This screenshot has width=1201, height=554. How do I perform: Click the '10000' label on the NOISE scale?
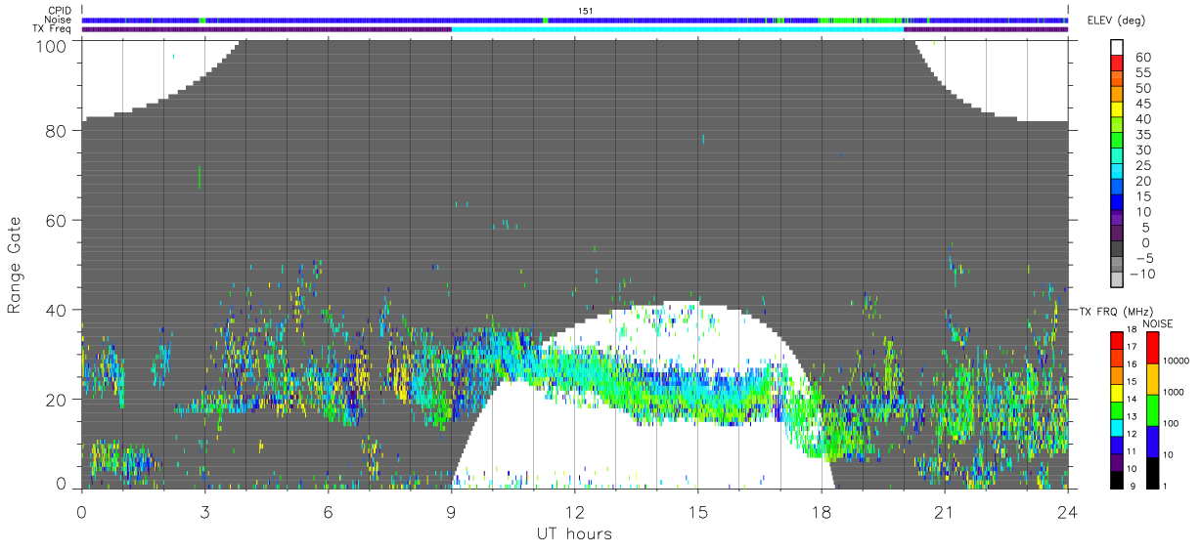tap(1175, 360)
